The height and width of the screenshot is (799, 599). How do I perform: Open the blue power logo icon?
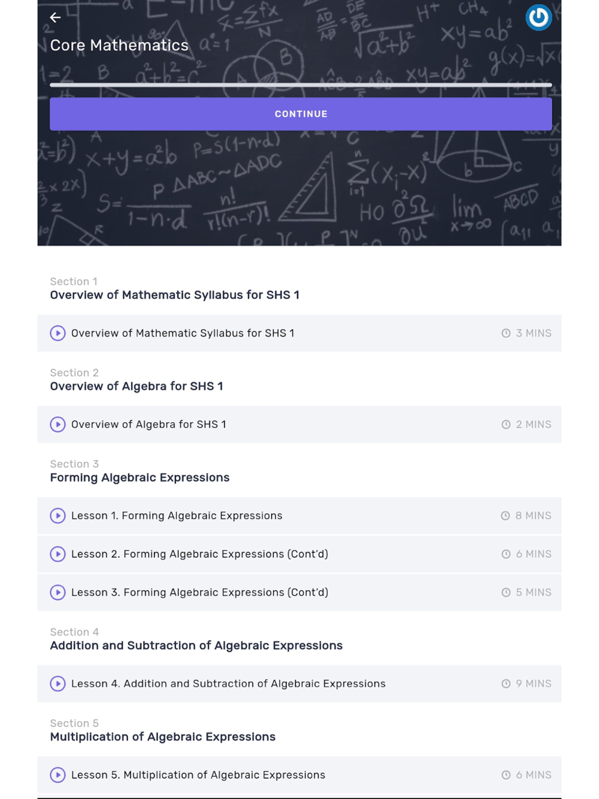pos(539,17)
